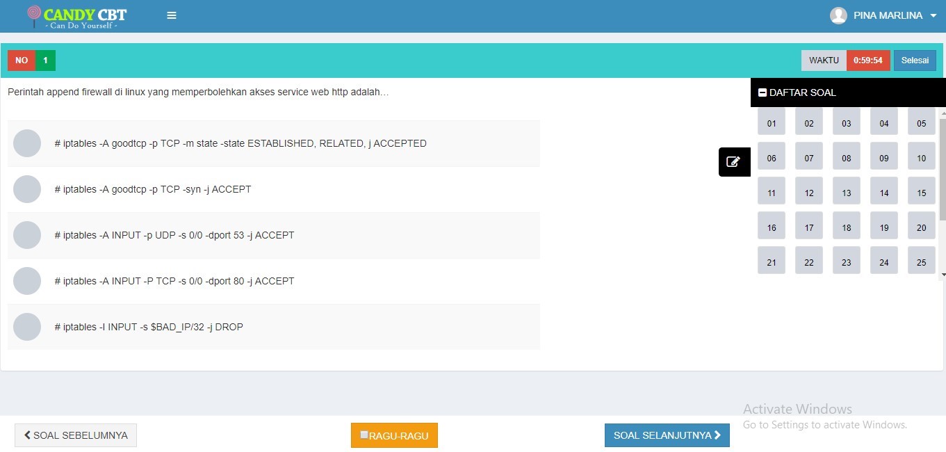Open the PINA MARLINA dropdown arrow
Screen dimensions: 946x452
[x=933, y=15]
